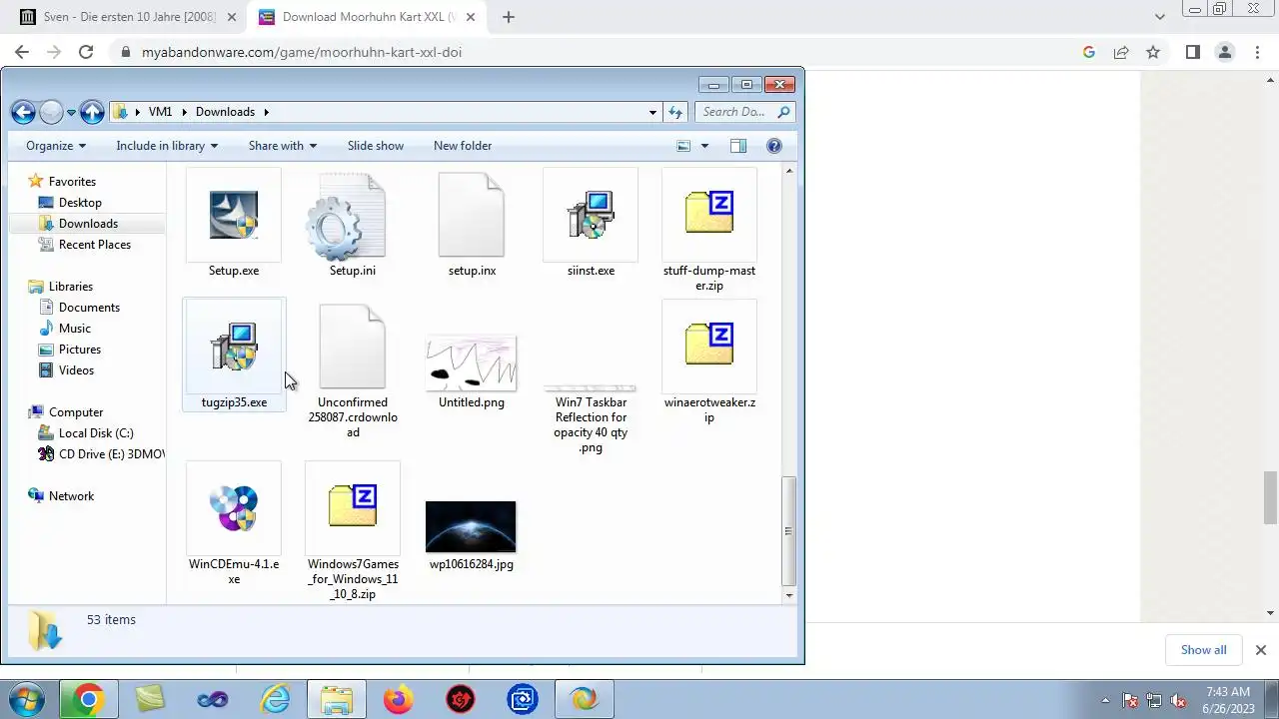
Task: Open the view options dropdown arrow
Action: pos(704,146)
